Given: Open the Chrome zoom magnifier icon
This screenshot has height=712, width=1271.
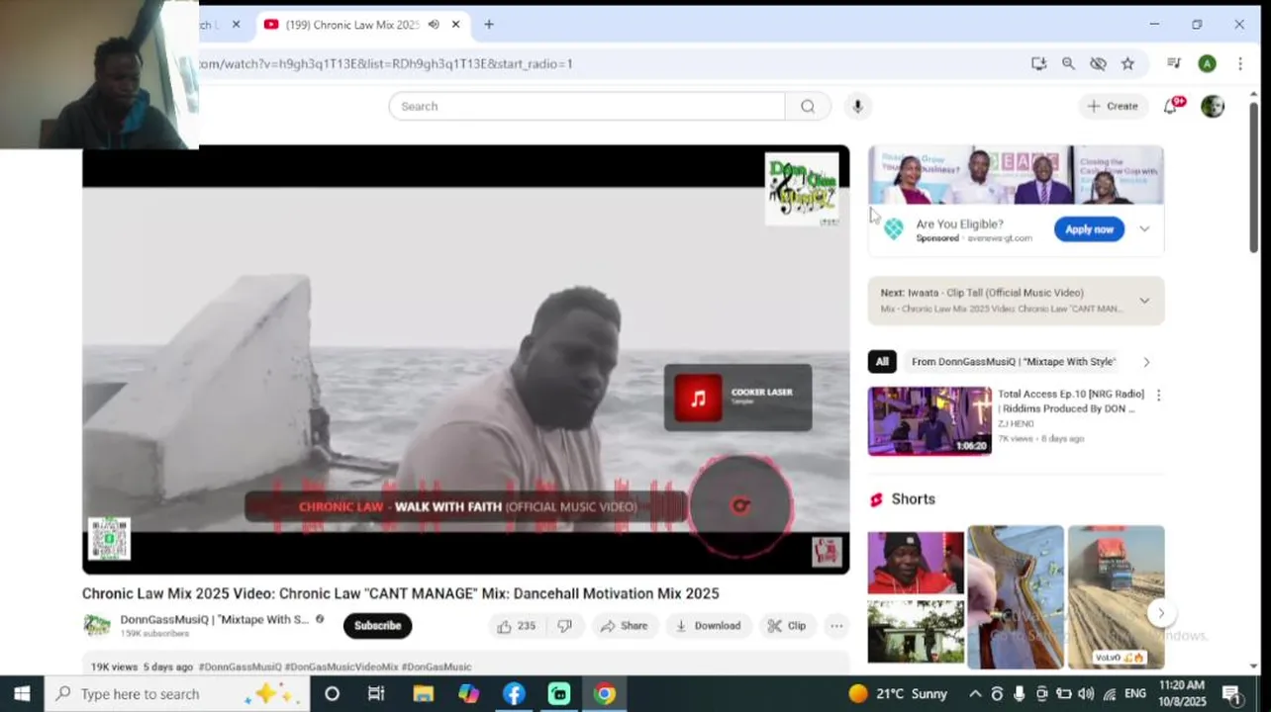Looking at the screenshot, I should click(1068, 63).
